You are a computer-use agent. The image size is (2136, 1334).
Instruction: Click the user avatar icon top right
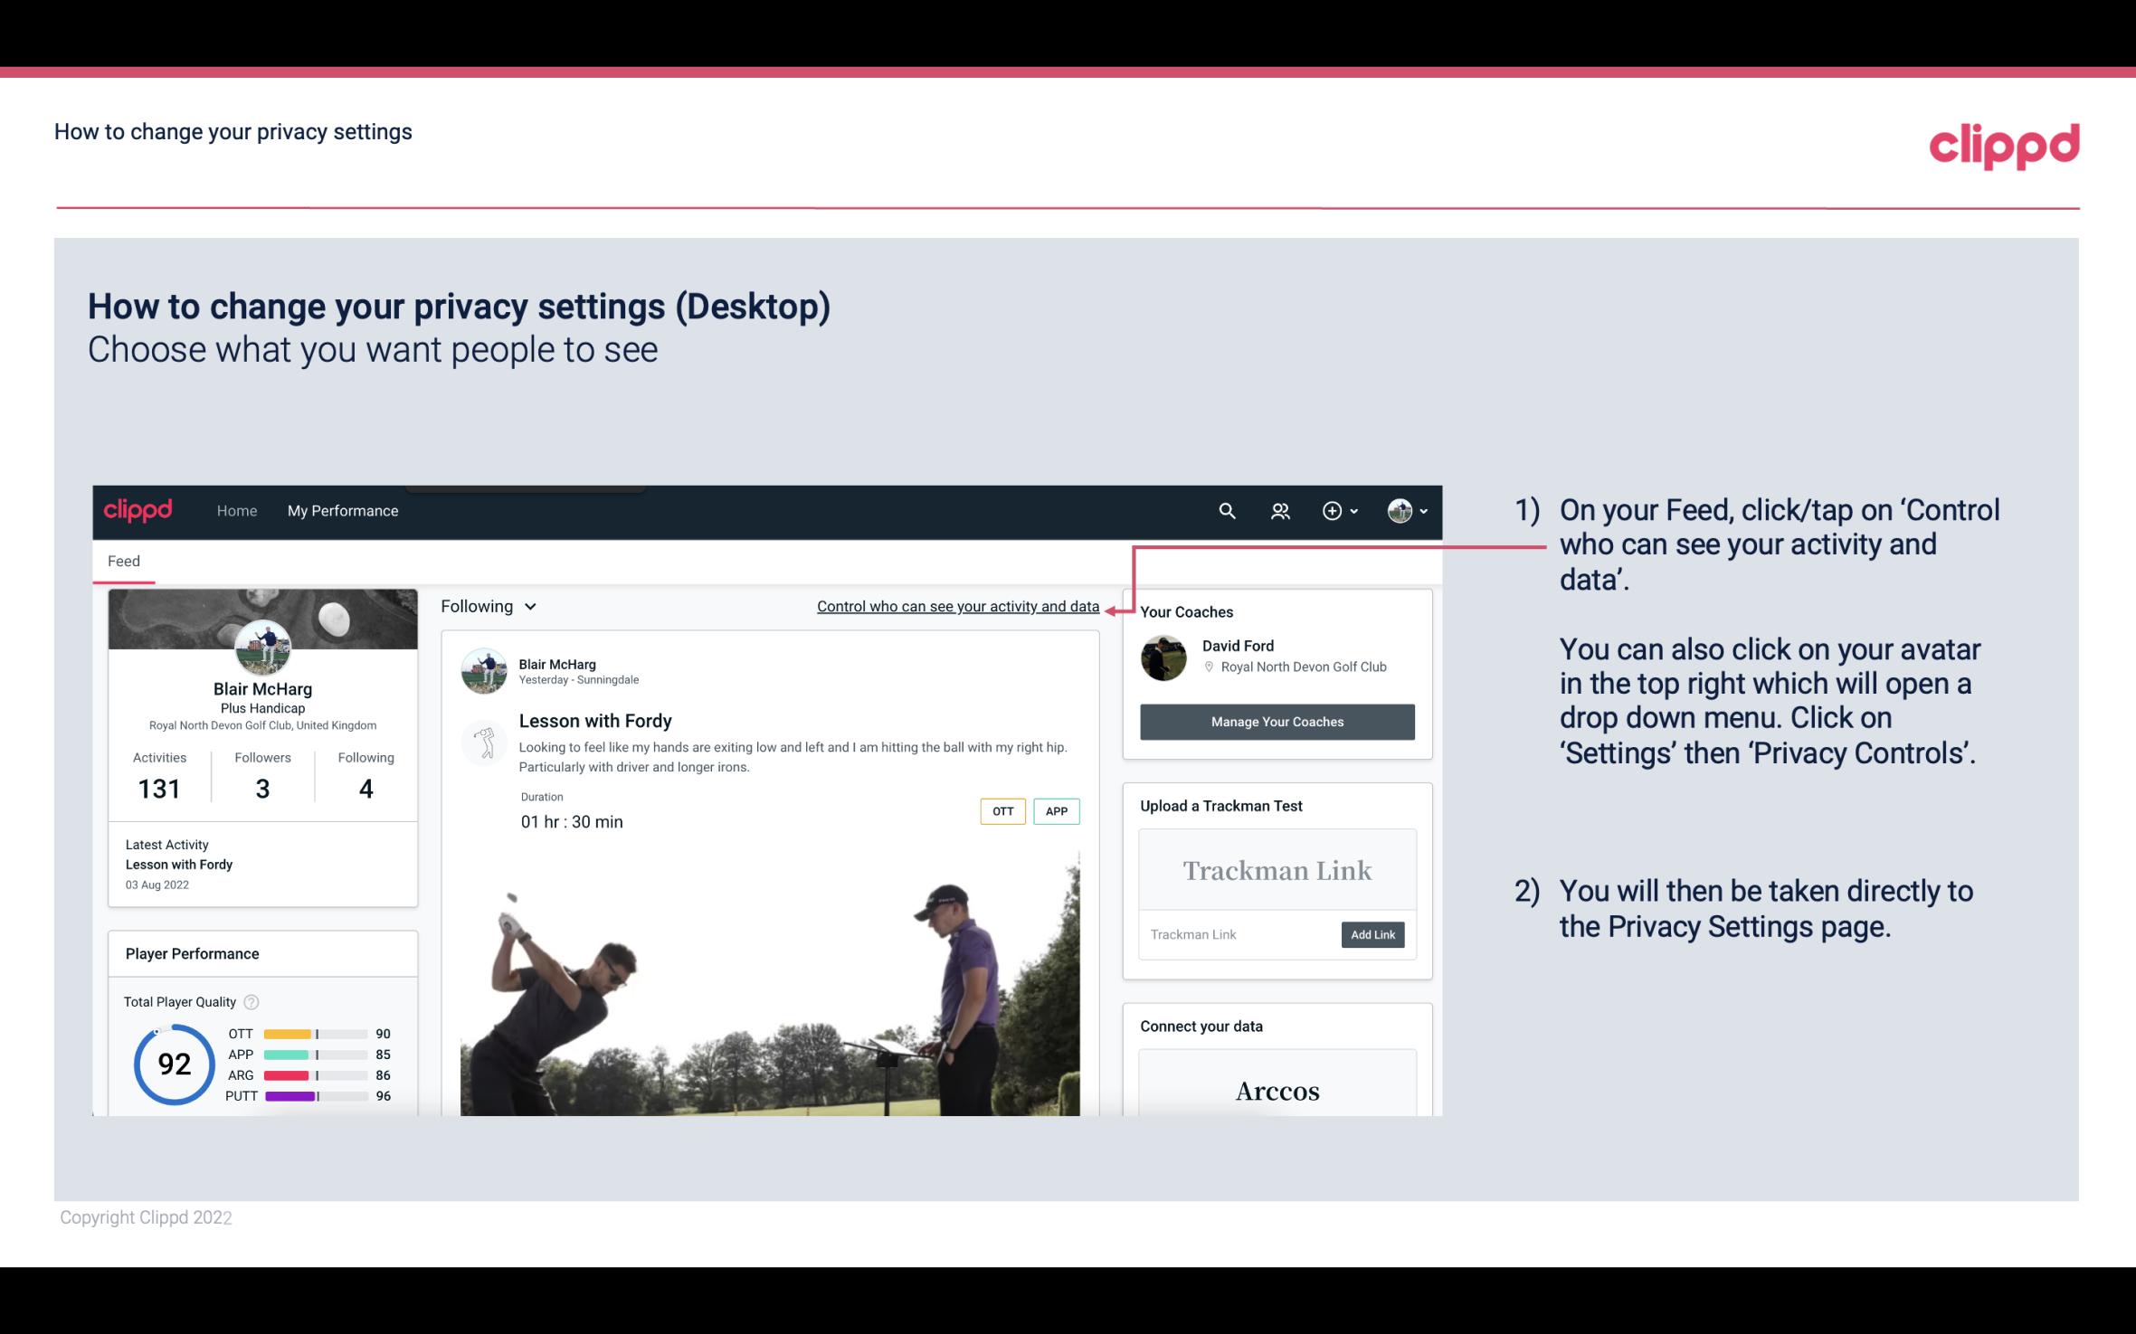(1399, 510)
